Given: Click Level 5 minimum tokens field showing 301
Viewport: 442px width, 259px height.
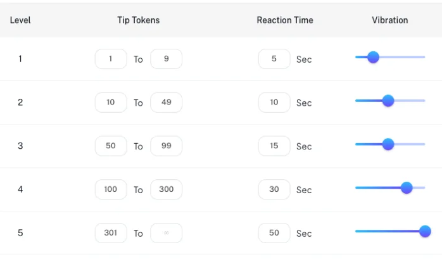Looking at the screenshot, I should pyautogui.click(x=111, y=233).
